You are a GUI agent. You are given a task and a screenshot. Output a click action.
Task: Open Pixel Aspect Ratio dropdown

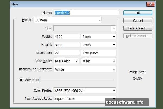85,99
